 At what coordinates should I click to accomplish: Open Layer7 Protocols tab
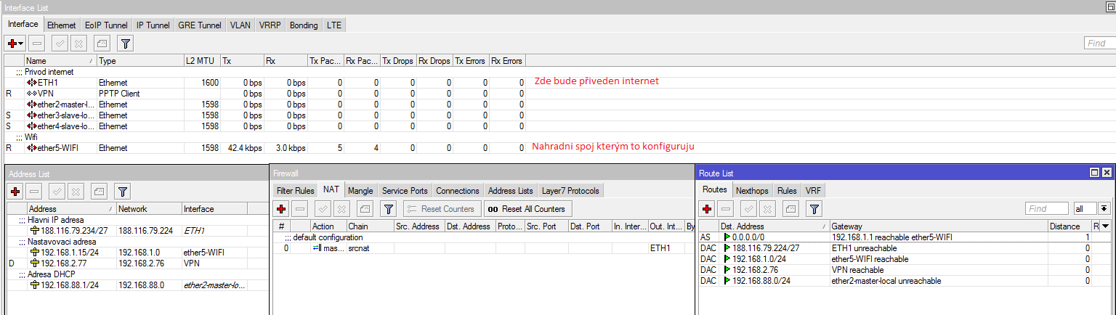tap(570, 191)
